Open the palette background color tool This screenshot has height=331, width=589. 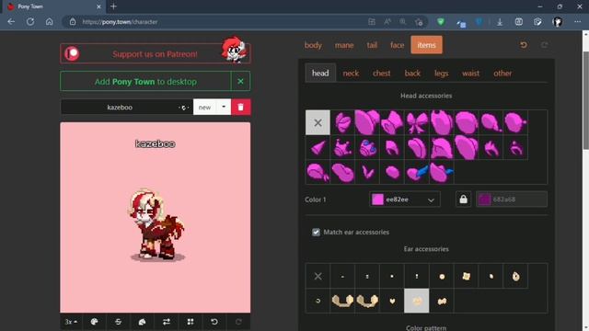94,322
